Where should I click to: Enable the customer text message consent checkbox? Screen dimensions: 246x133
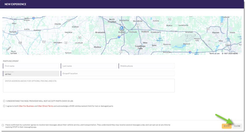click(x=3, y=125)
